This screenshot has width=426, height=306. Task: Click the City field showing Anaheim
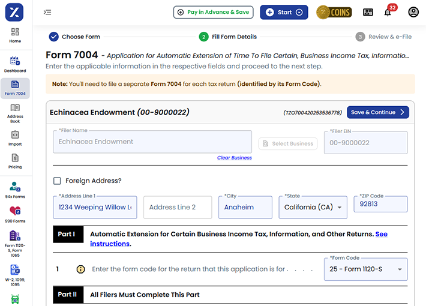(245, 208)
